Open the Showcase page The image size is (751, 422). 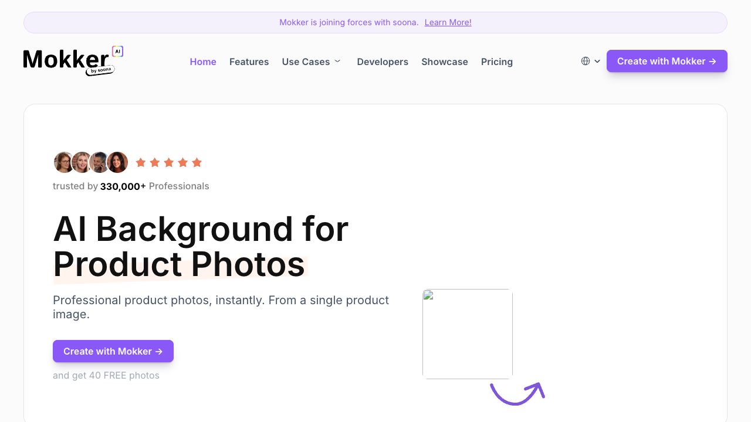(444, 62)
